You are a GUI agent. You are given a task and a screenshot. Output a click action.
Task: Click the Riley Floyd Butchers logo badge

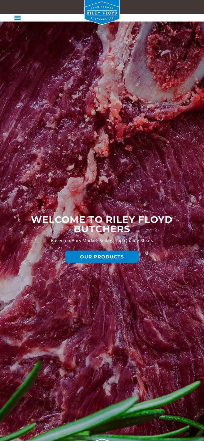(x=102, y=12)
